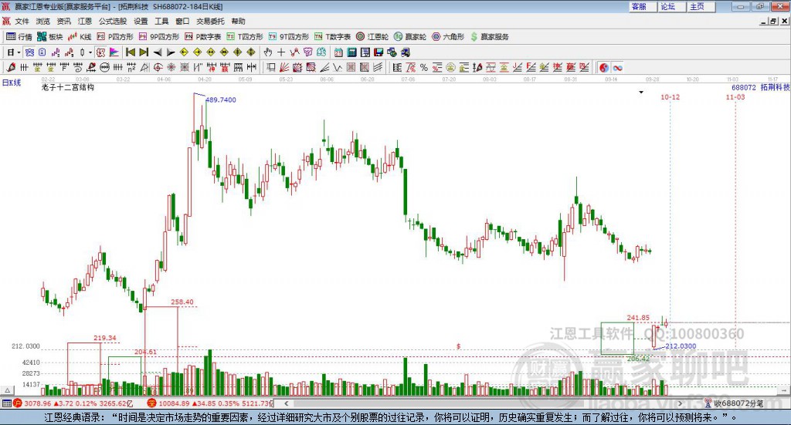The height and width of the screenshot is (425, 791).
Task: Click the 主页 homepage button
Action: coord(701,6)
